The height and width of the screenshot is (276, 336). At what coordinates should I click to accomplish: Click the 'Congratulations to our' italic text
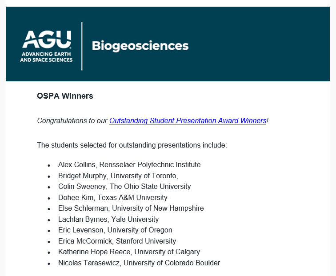click(72, 120)
